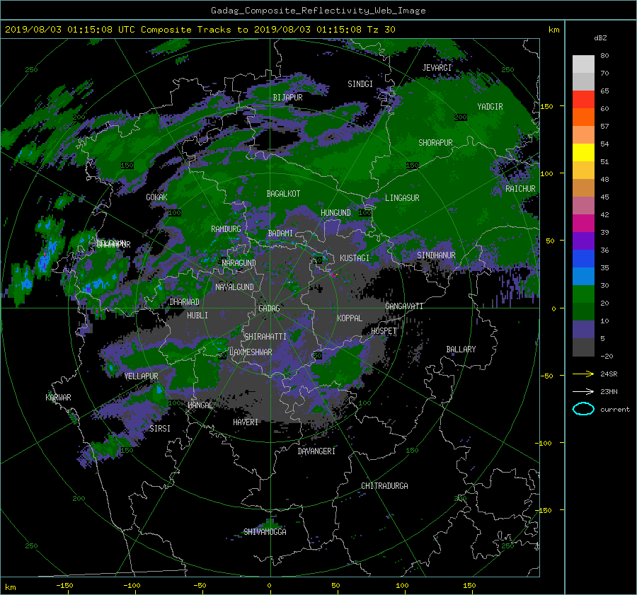Select the dark green 10–20 dBZ legend swatch
637x595 pixels.
583,312
